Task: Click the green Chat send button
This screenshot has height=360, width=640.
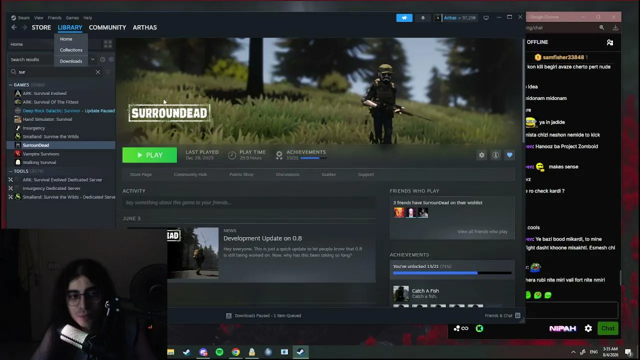Action: [608, 328]
